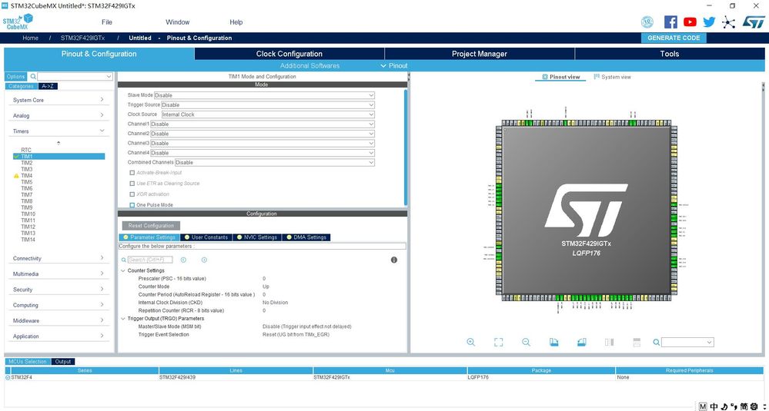Switch to the NVIC Settings tab

(256, 237)
